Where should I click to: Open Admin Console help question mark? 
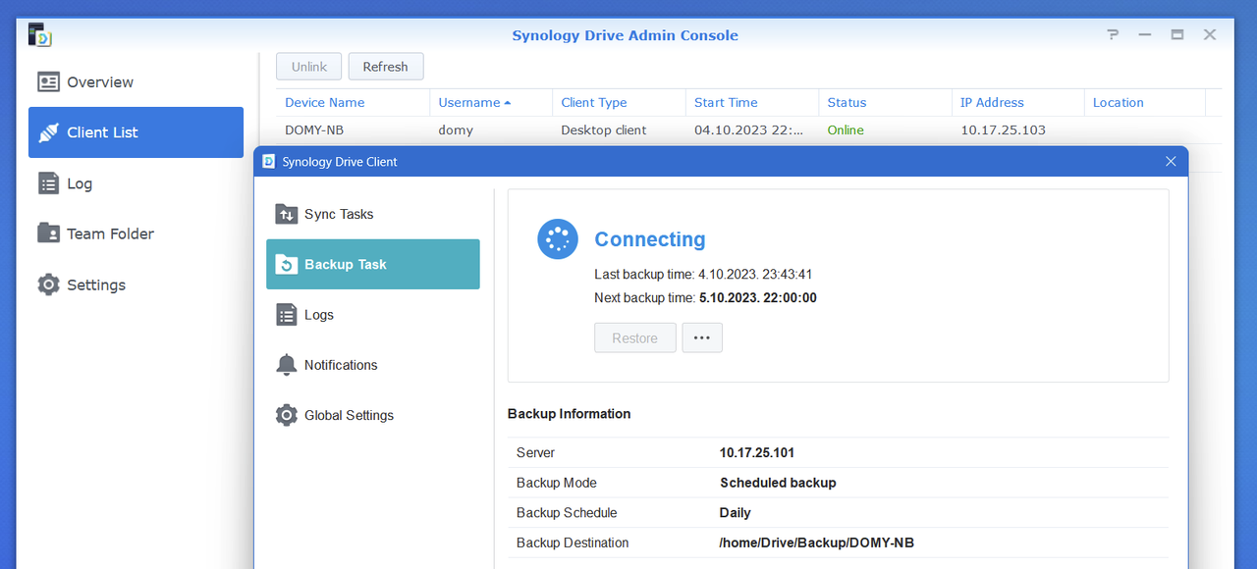point(1113,34)
